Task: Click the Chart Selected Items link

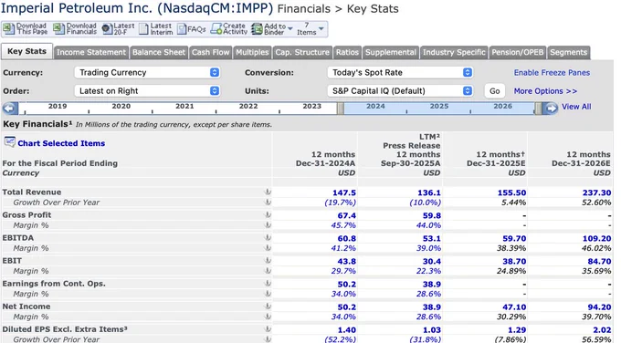Action: click(x=61, y=143)
